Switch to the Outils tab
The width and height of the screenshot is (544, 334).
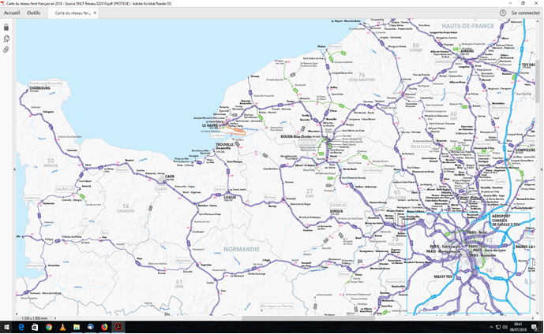(33, 13)
